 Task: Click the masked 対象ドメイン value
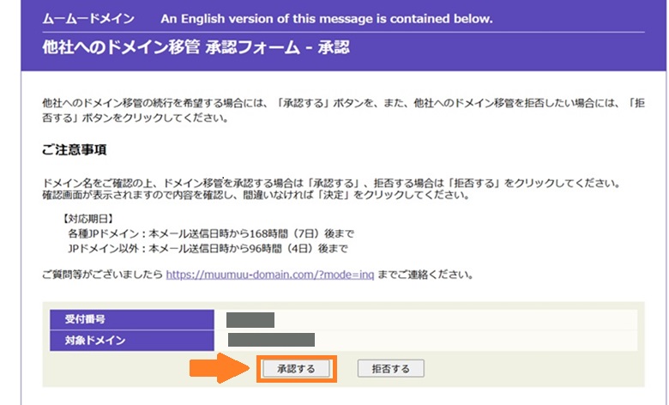pos(271,340)
